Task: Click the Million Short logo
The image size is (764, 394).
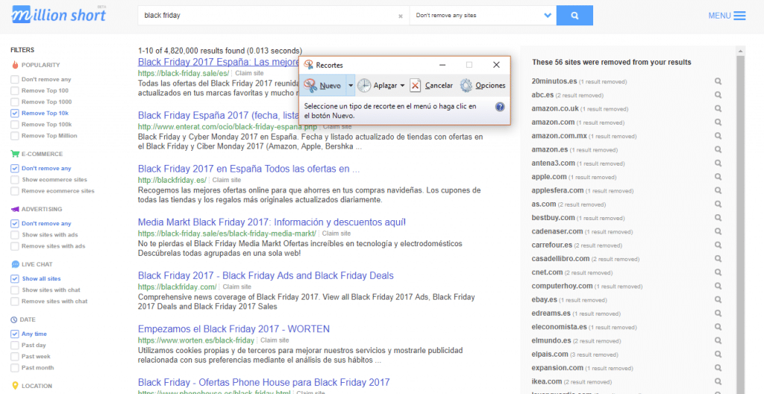Action: (59, 15)
